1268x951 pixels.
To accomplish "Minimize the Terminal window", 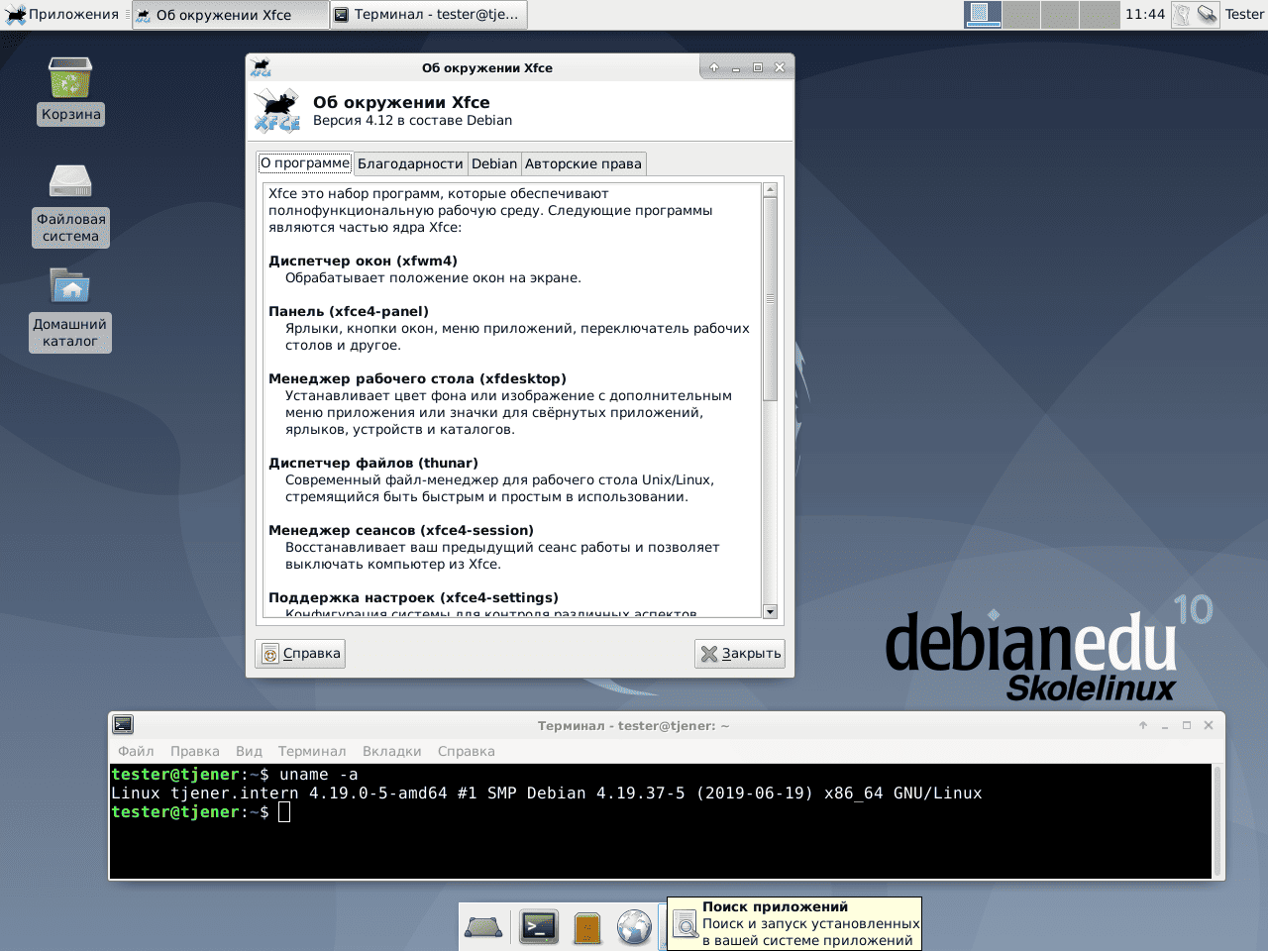I will tap(1165, 725).
